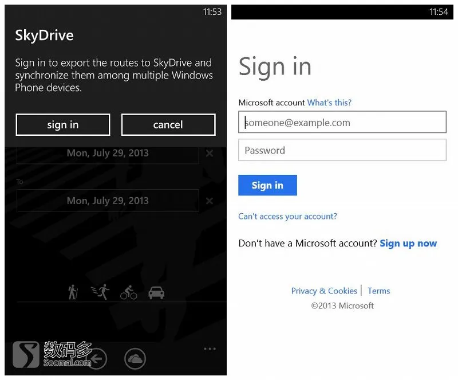The image size is (458, 380).
Task: Select the car driving icon
Action: [x=156, y=293]
